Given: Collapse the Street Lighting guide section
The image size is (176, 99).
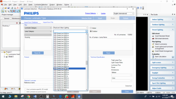Looking at the screenshot, I should pos(173,30).
